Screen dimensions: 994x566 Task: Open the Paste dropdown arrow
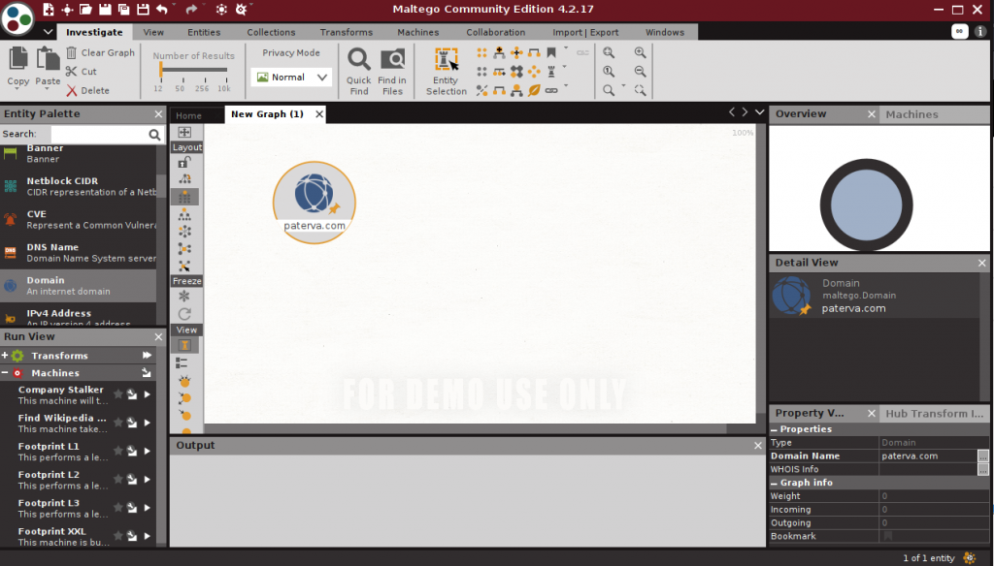pos(48,89)
